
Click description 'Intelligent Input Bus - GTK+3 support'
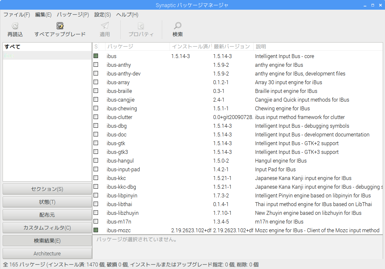(297, 152)
